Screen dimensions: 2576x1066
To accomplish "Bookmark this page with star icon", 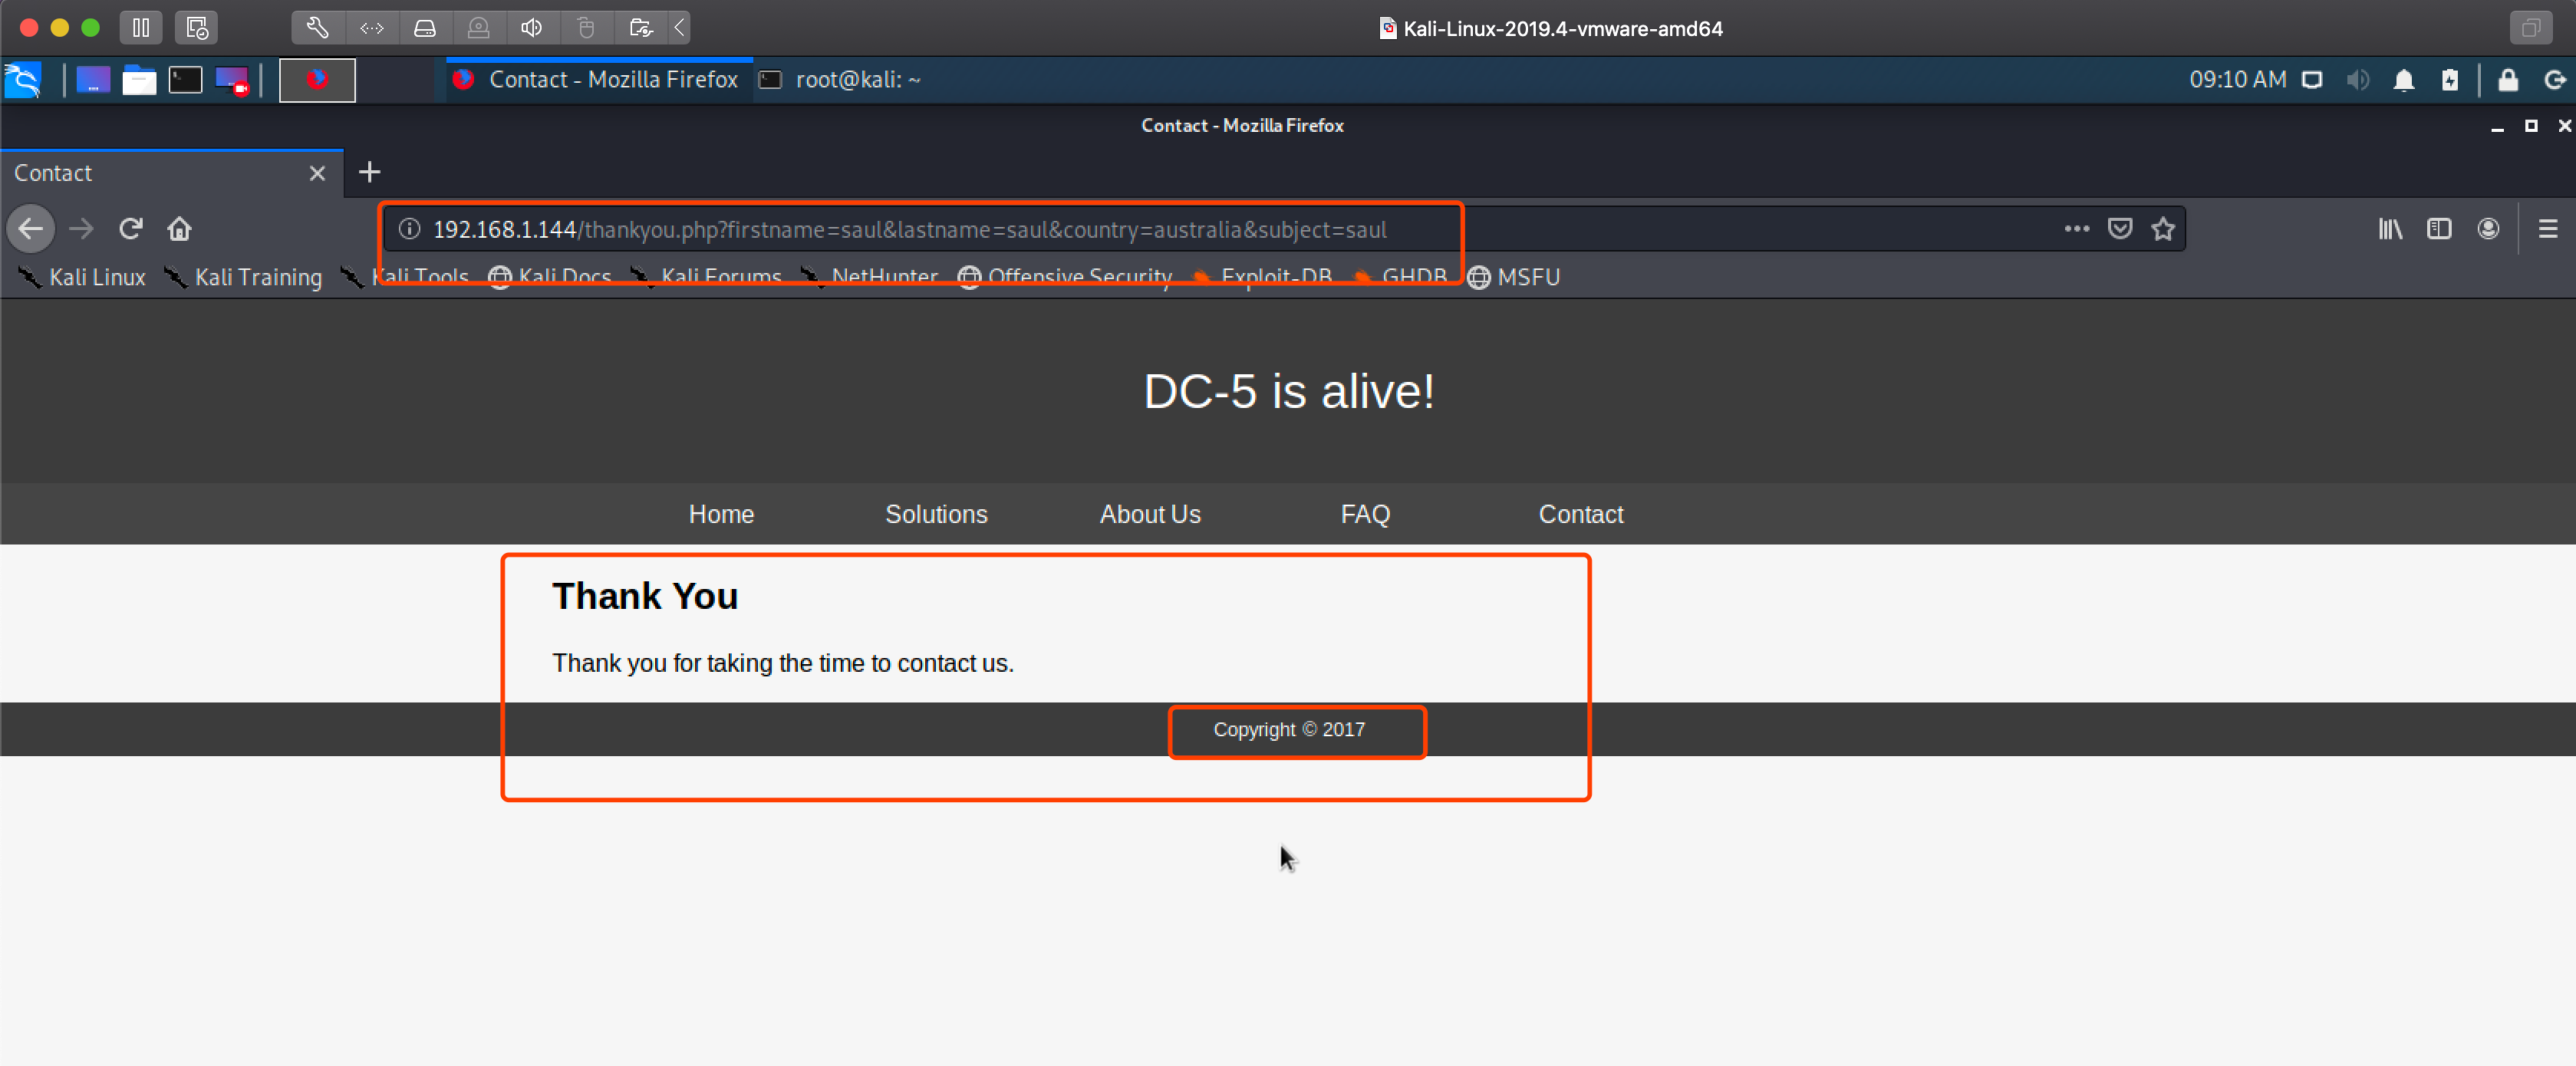I will click(x=2163, y=229).
